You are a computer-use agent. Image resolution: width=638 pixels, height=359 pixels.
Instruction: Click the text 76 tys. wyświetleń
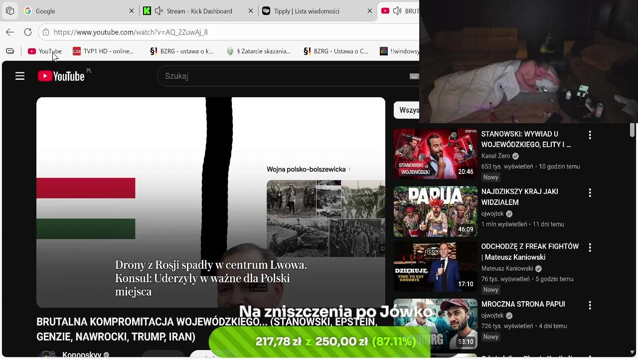[x=505, y=279]
